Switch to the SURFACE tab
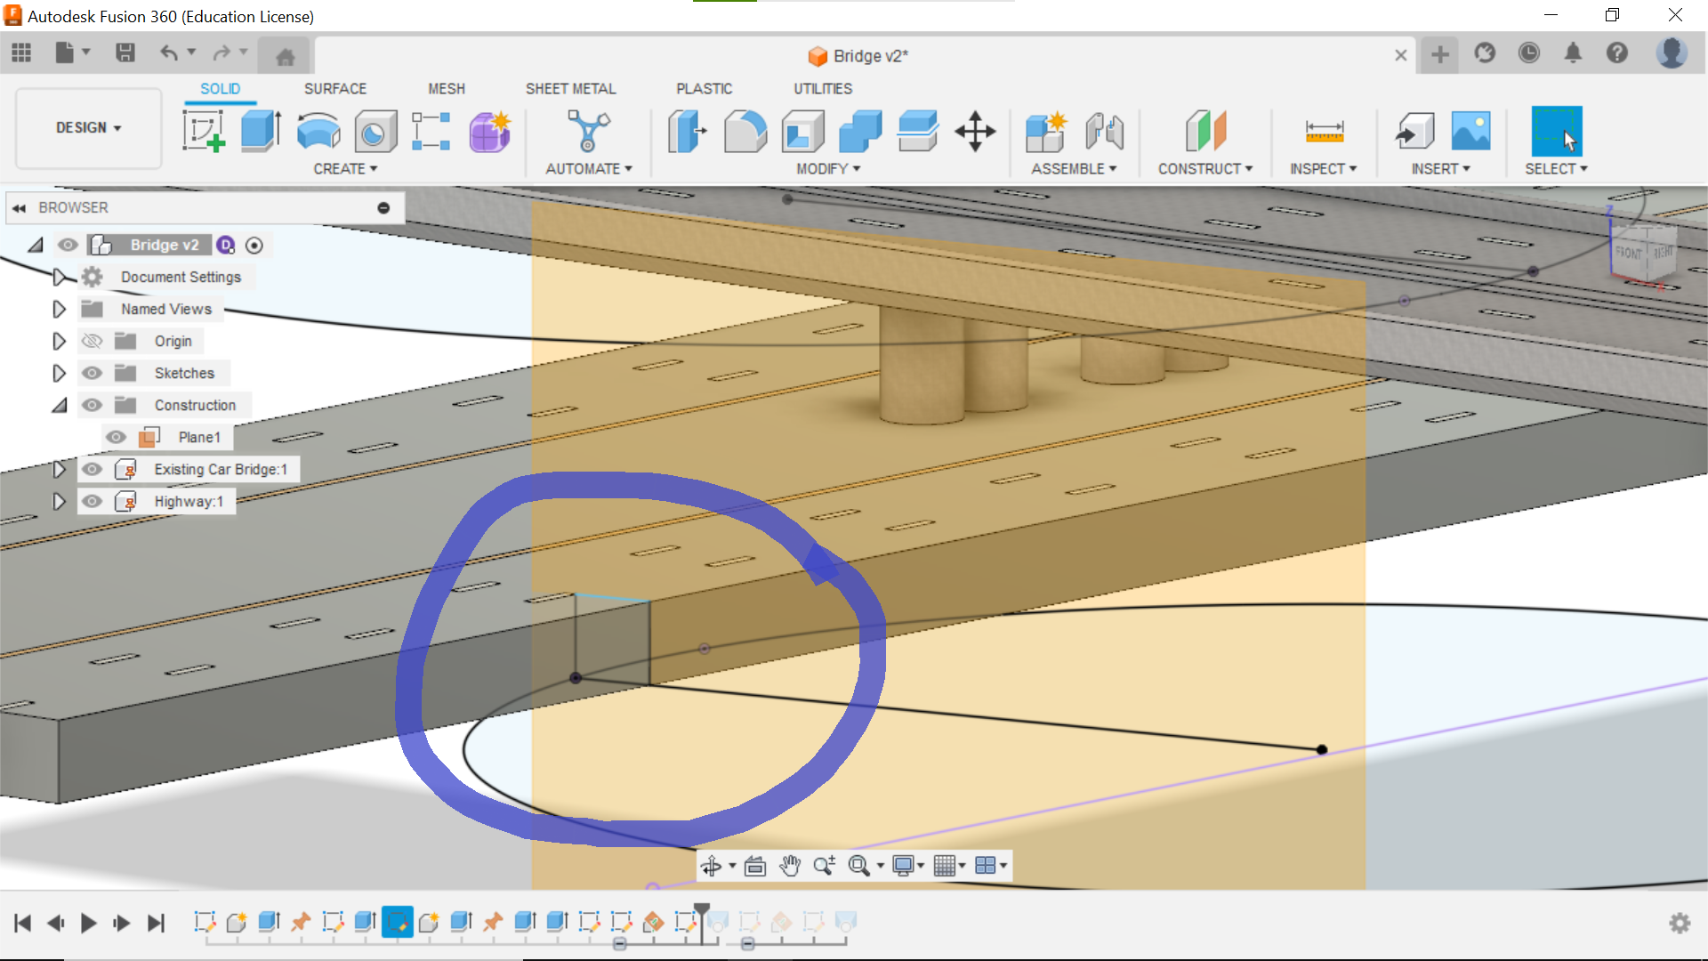Screen dimensions: 1708x961 (334, 89)
